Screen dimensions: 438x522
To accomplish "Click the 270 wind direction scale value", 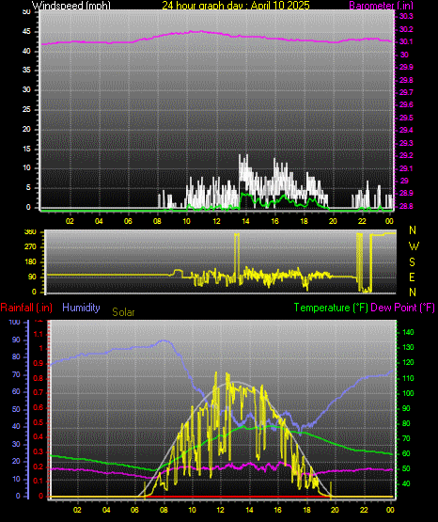I will pos(30,247).
